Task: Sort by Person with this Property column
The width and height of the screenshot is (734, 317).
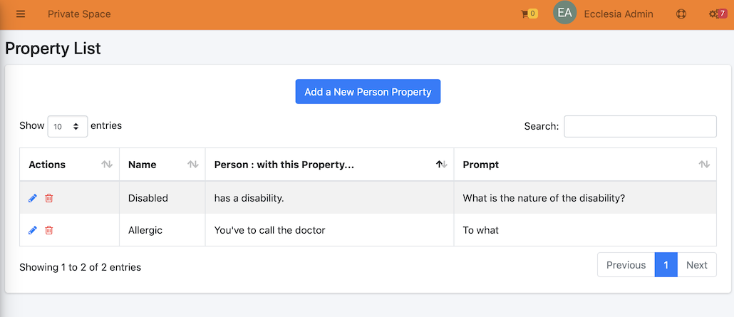Action: [x=329, y=165]
